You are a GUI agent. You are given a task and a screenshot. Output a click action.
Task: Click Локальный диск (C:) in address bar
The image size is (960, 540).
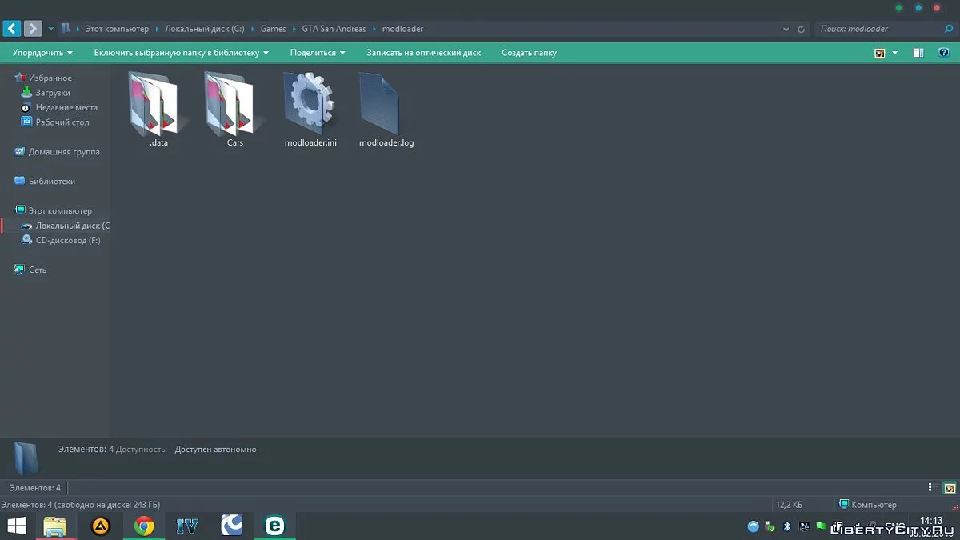205,29
